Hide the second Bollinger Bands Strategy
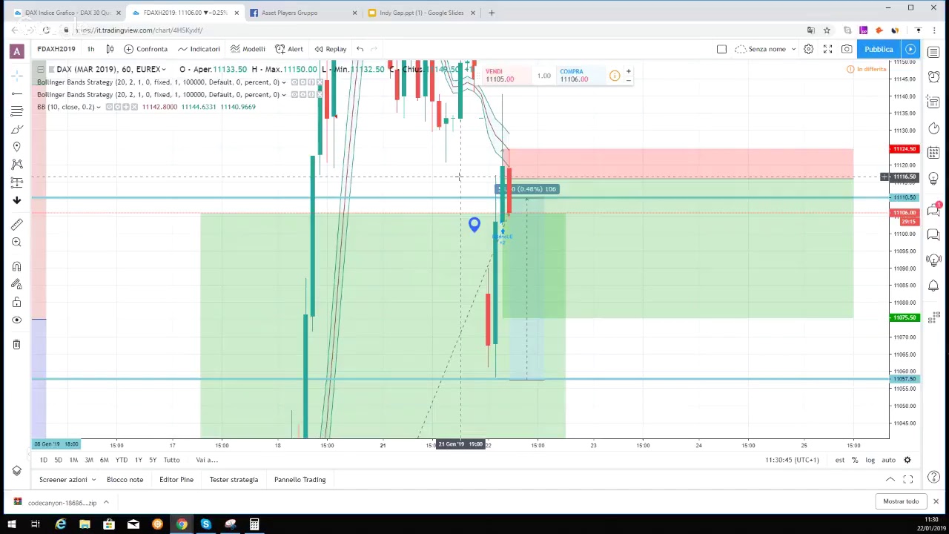The image size is (949, 534). click(294, 95)
